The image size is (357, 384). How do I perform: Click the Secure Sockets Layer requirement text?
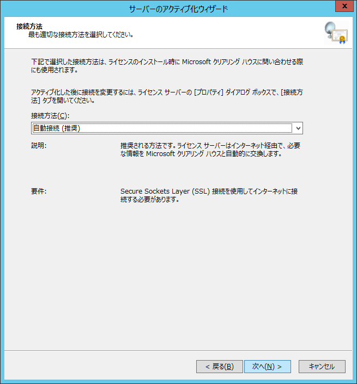[x=209, y=196]
